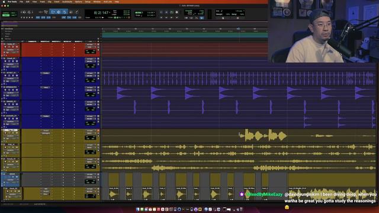379x213 pixels.
Task: Enable Shuffle edit mode
Action: pos(6,13)
